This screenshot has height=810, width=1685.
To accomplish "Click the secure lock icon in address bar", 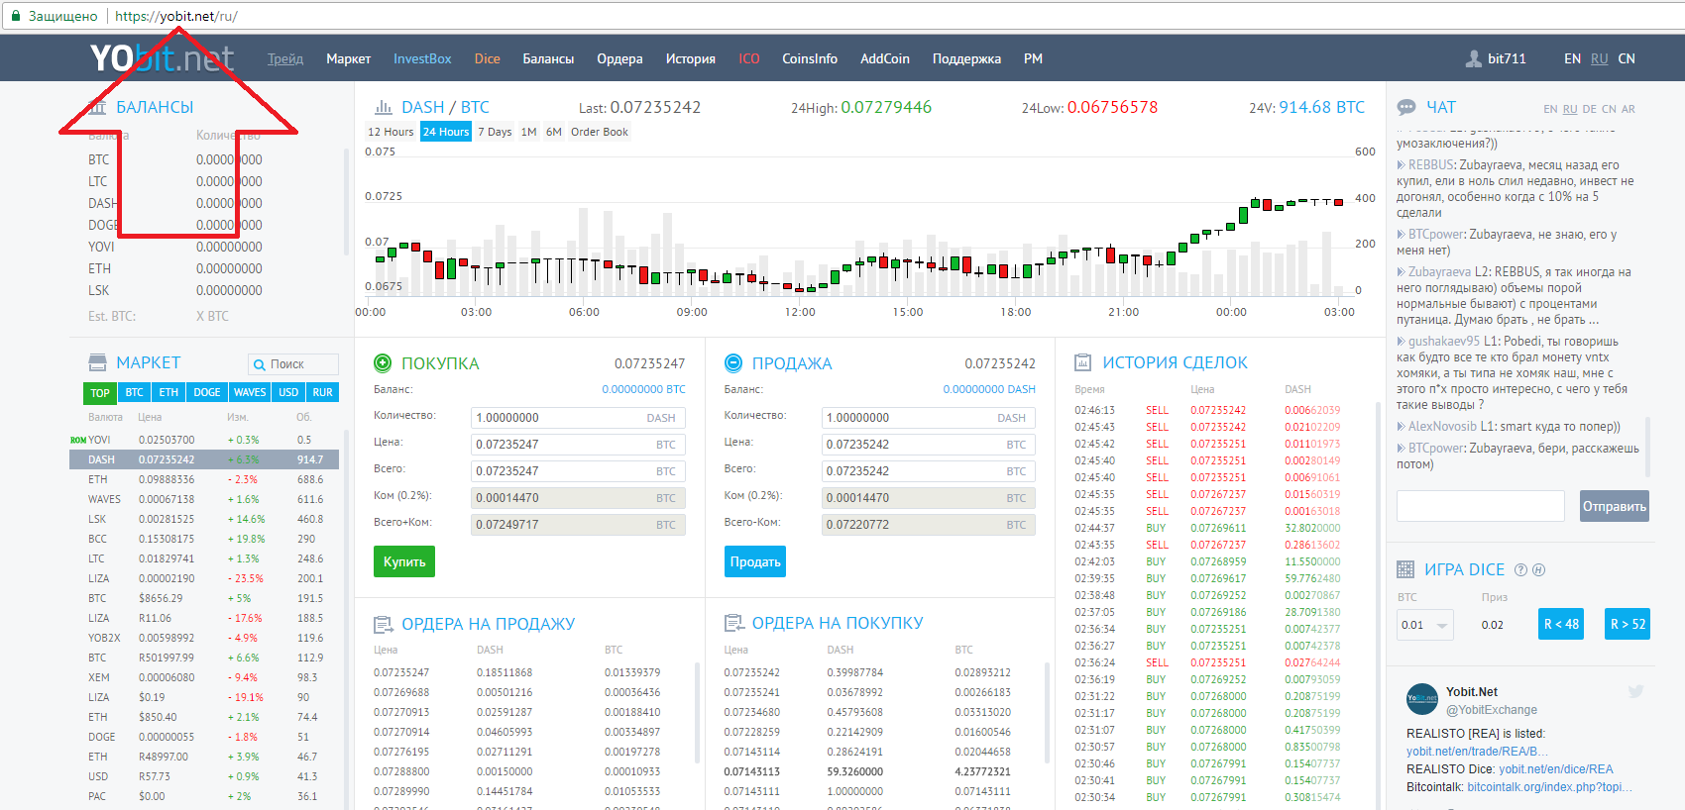I will tap(15, 16).
